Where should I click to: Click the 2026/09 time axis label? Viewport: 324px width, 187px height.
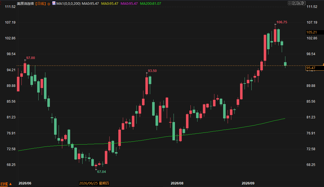[x=248, y=183]
